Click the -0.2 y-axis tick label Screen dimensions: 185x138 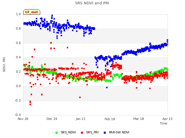pyautogui.click(x=18, y=100)
